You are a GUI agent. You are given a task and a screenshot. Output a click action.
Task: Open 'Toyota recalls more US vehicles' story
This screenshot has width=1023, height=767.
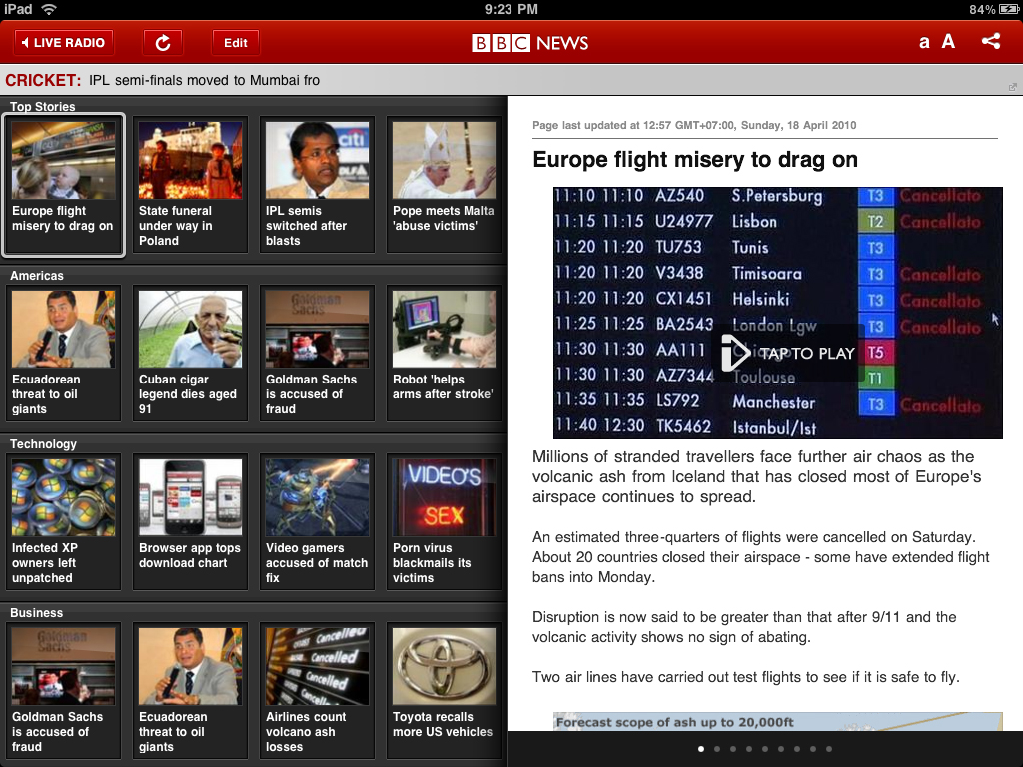[444, 690]
